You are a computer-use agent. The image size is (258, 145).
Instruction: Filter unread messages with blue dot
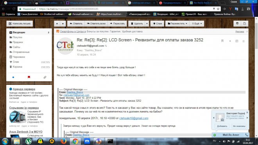point(13,77)
